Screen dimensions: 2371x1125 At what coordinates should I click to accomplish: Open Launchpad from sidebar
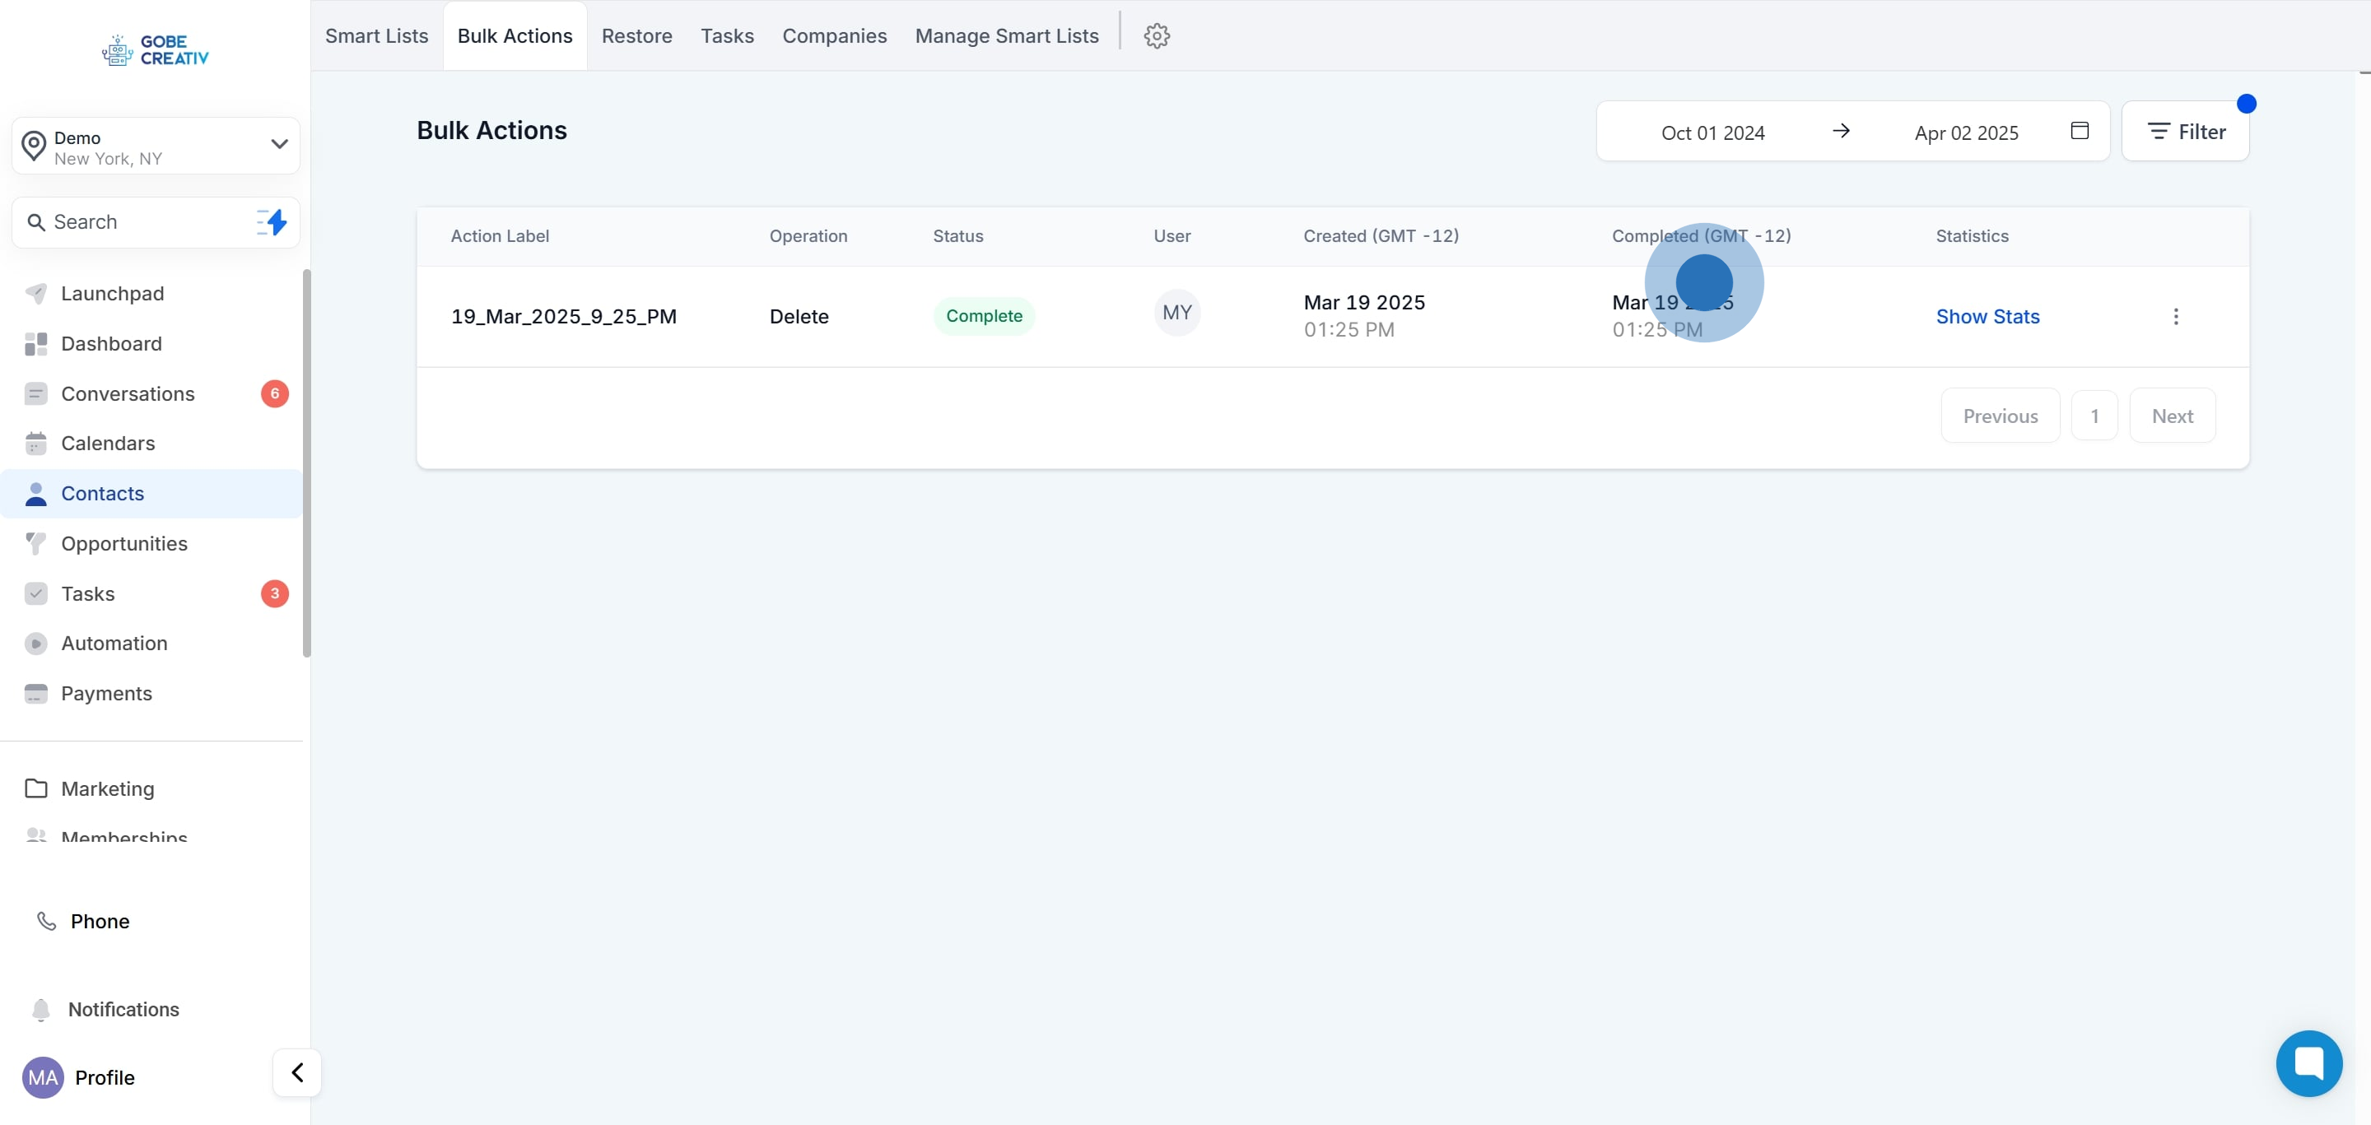[112, 294]
